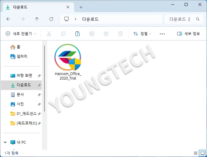Click the Copy icon in toolbar

click(x=63, y=34)
